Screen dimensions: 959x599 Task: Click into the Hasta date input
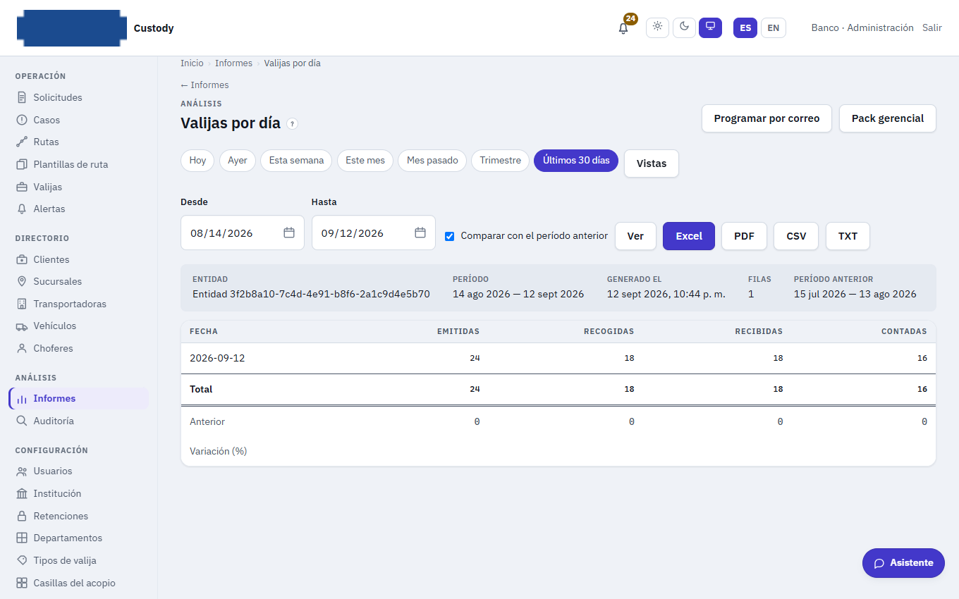pyautogui.click(x=374, y=233)
